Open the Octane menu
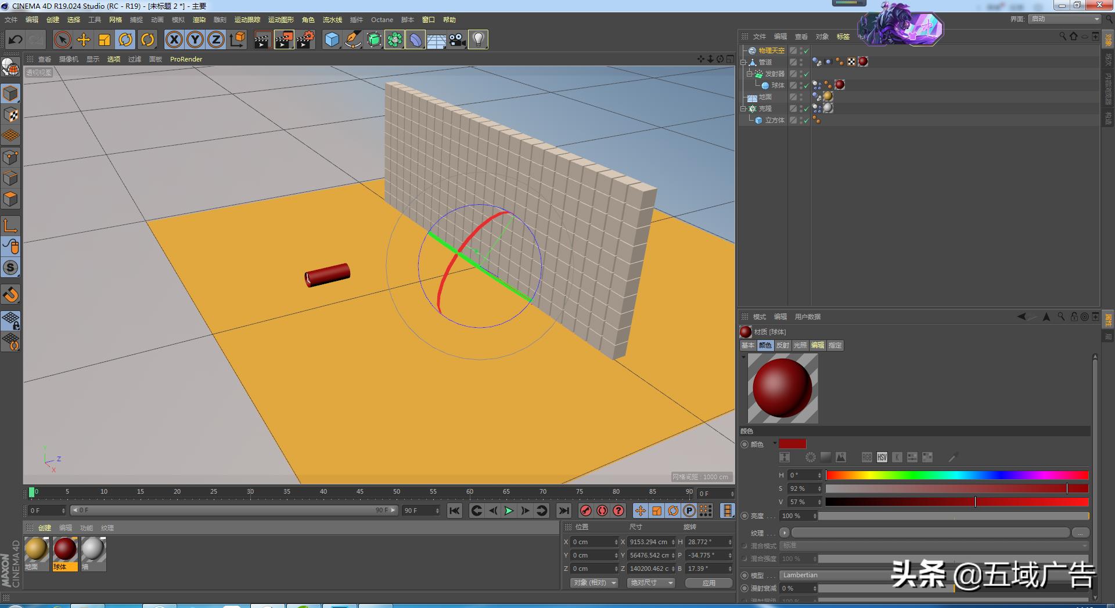 [382, 19]
